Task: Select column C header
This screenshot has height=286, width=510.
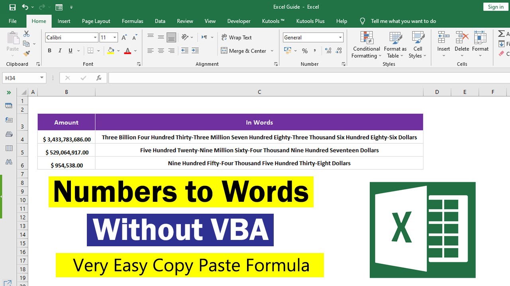Action: click(259, 92)
